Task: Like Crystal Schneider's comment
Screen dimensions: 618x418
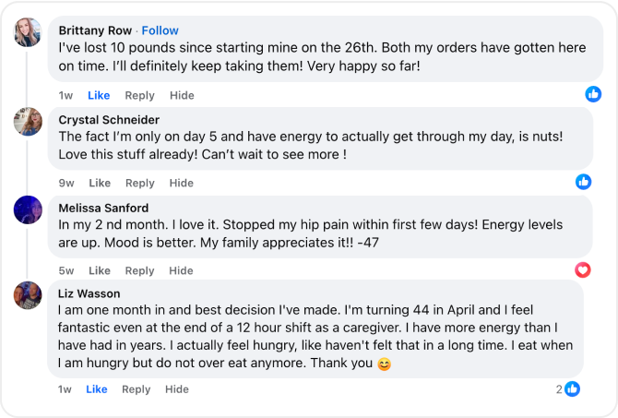Action: pos(100,183)
